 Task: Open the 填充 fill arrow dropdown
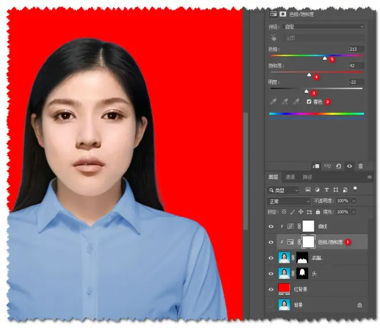(354, 212)
